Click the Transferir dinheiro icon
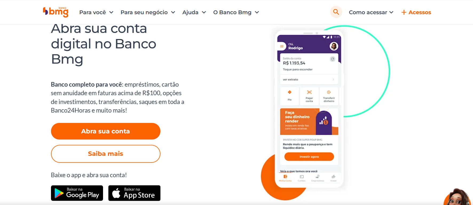 [329, 92]
